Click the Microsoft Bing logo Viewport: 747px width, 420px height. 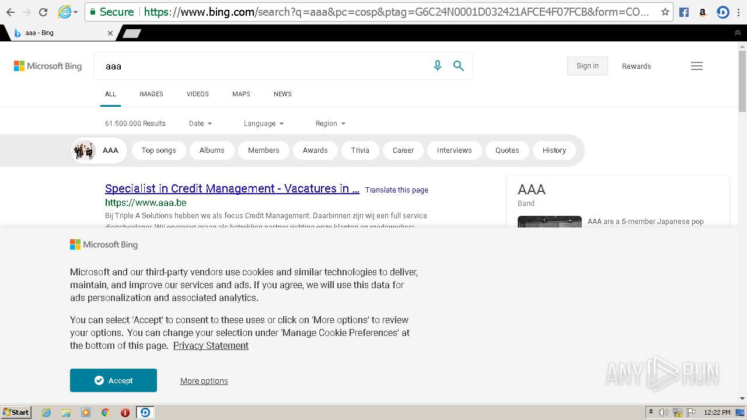click(48, 66)
